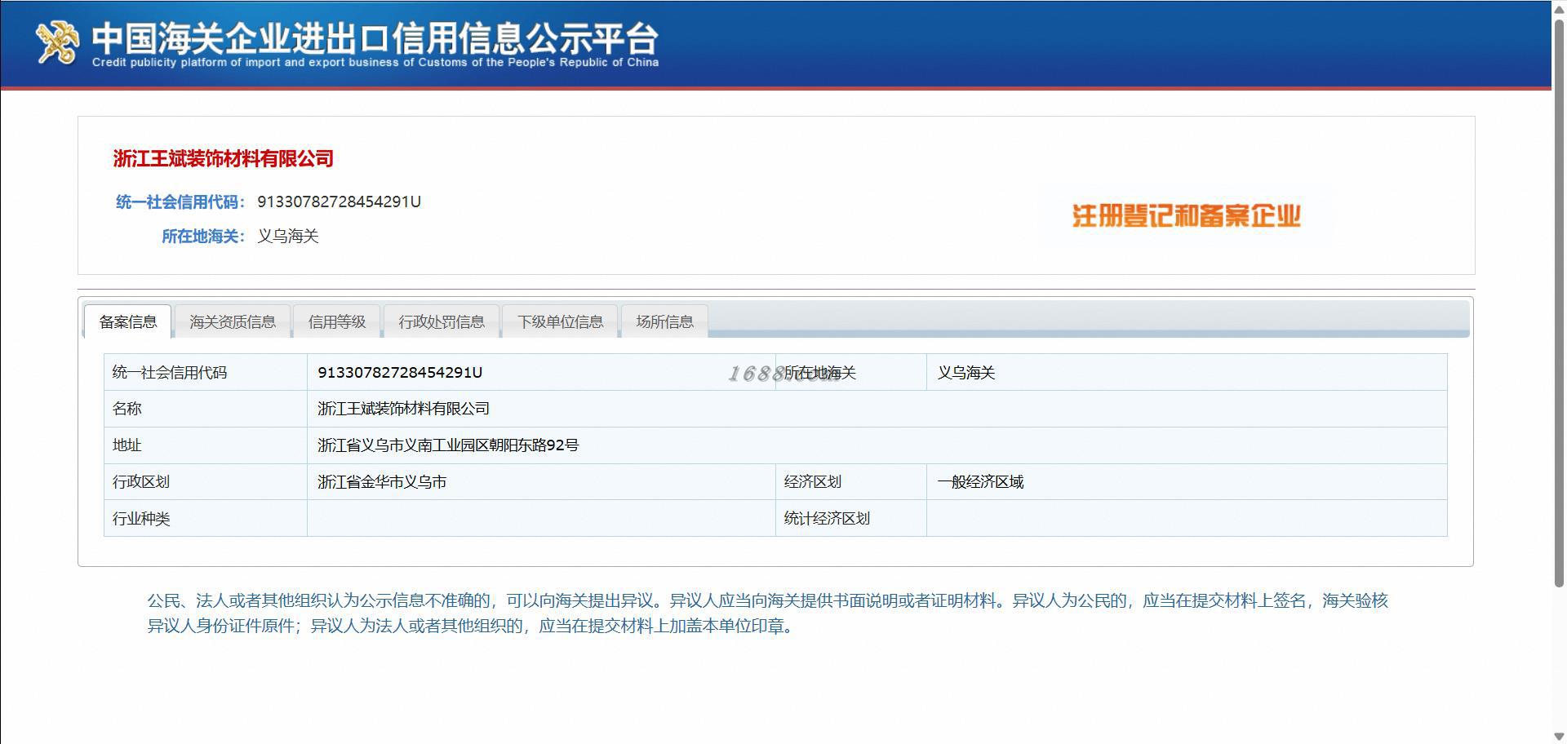Click the 经济区划 label cell

click(x=851, y=482)
